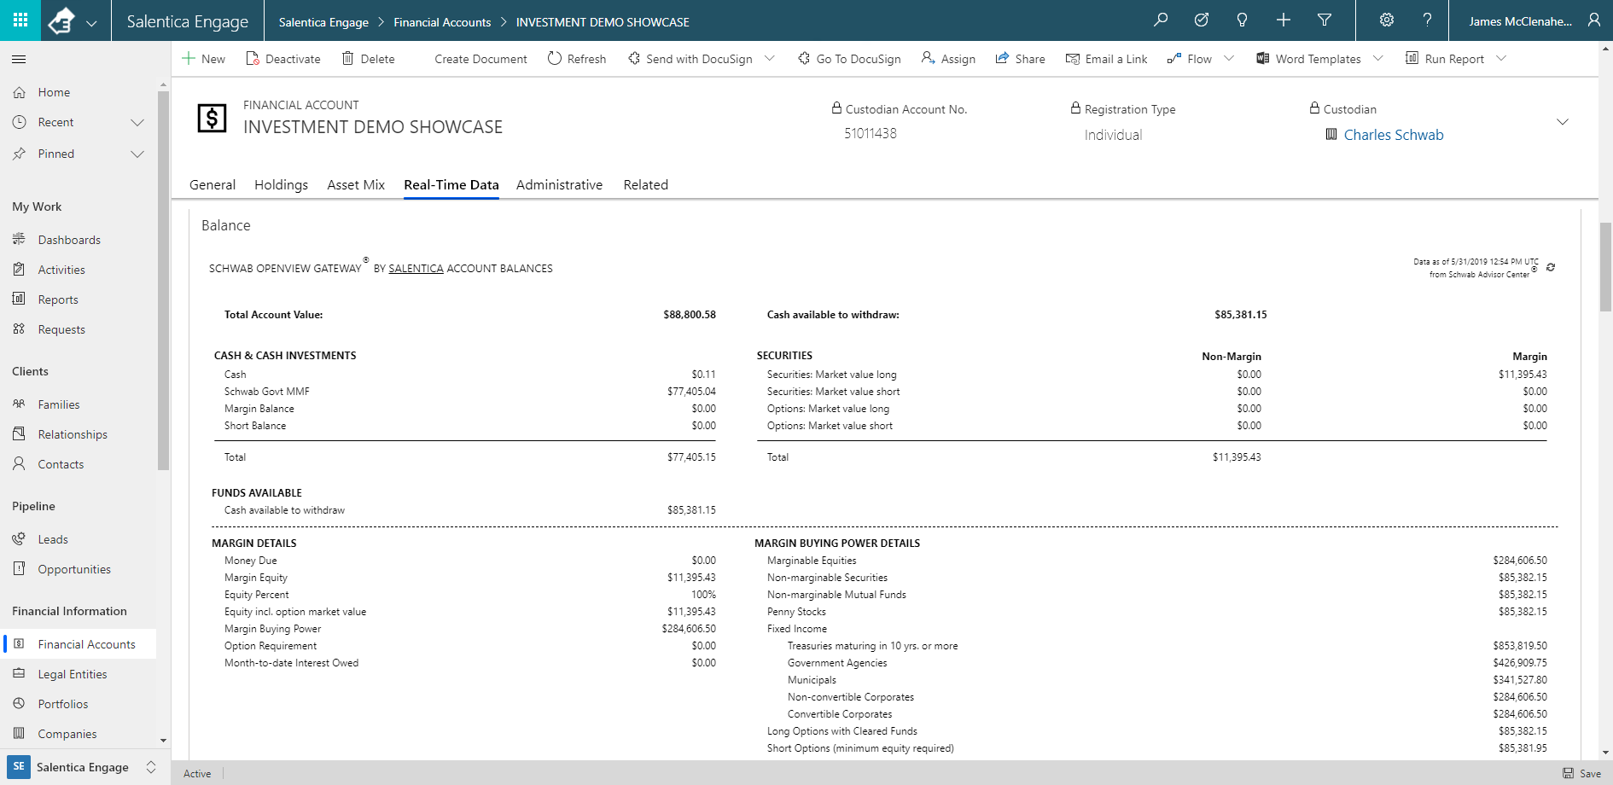Expand the record header chevron
This screenshot has height=785, width=1613.
pyautogui.click(x=1563, y=122)
